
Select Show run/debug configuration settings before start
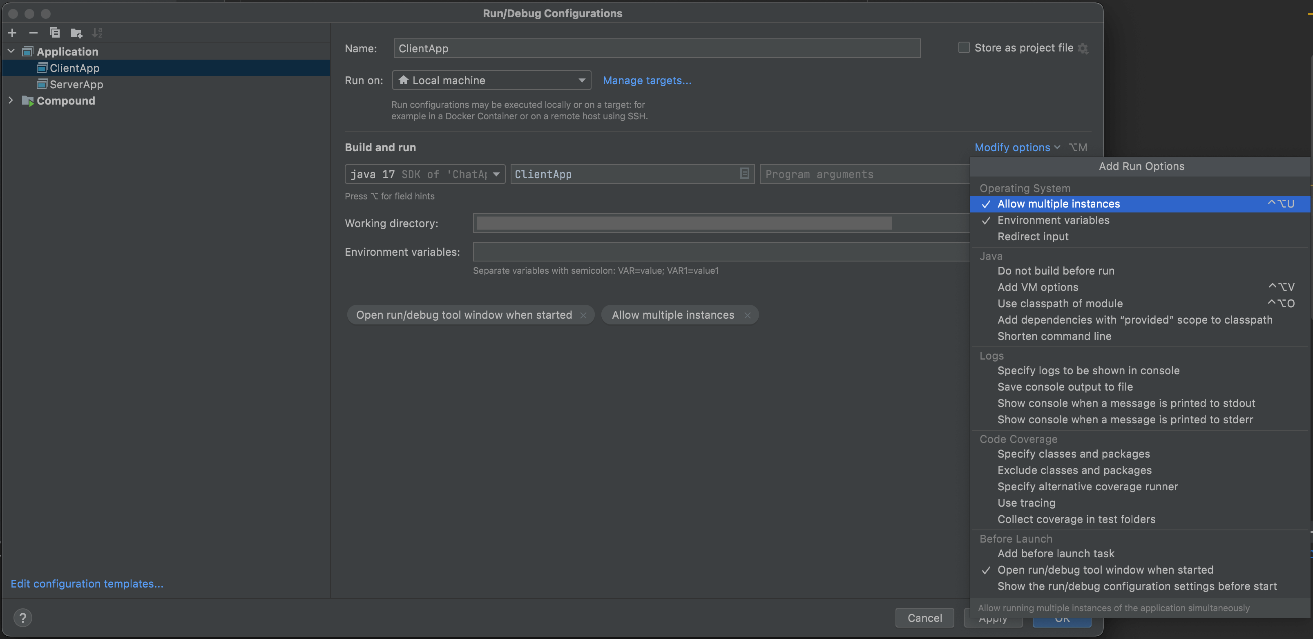coord(1140,586)
